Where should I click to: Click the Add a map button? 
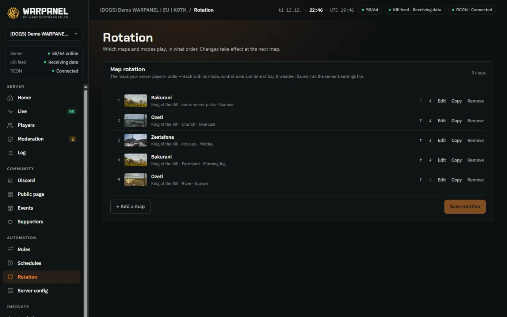point(130,207)
